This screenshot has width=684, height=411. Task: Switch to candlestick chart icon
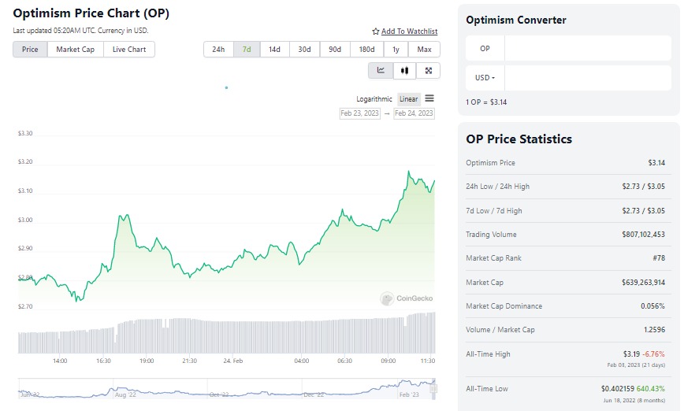coord(405,71)
